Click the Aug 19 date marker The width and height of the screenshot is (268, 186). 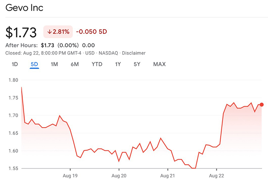point(70,176)
